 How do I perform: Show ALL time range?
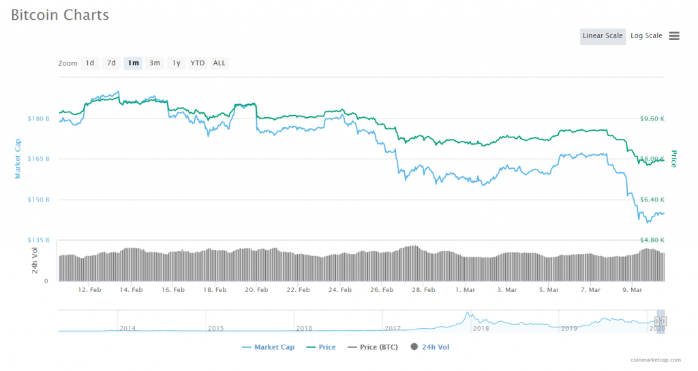(219, 63)
